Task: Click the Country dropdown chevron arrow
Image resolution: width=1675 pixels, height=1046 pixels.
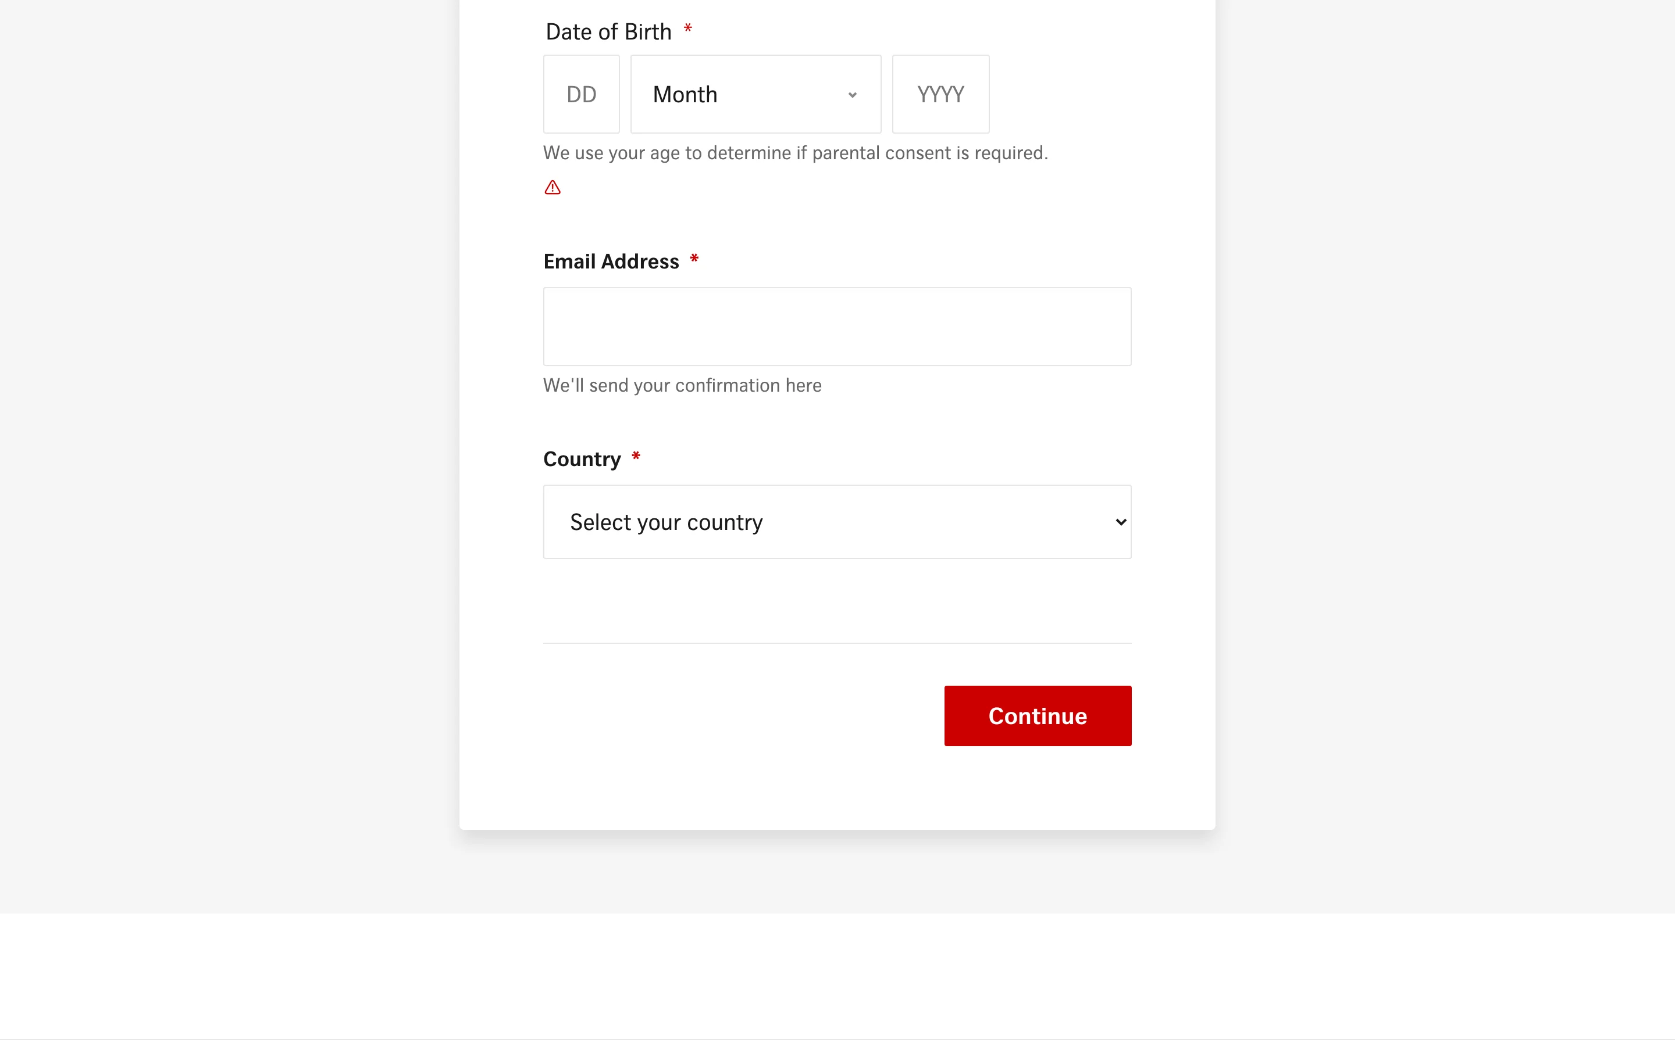Action: [1120, 522]
